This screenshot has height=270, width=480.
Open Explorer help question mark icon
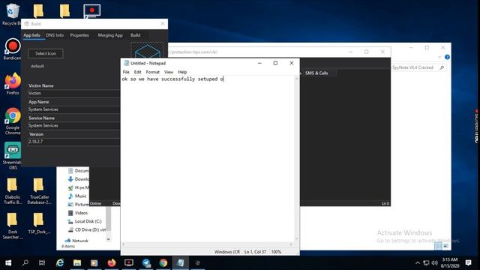(x=447, y=57)
